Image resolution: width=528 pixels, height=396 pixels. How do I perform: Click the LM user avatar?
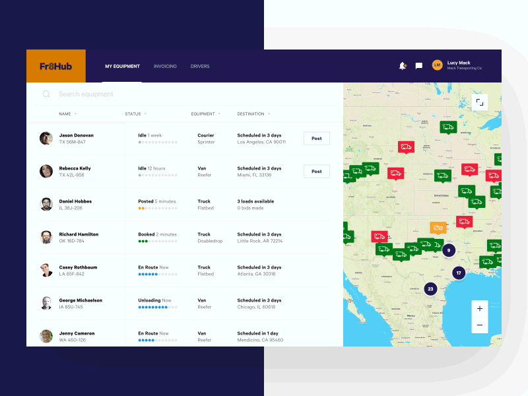pos(437,65)
